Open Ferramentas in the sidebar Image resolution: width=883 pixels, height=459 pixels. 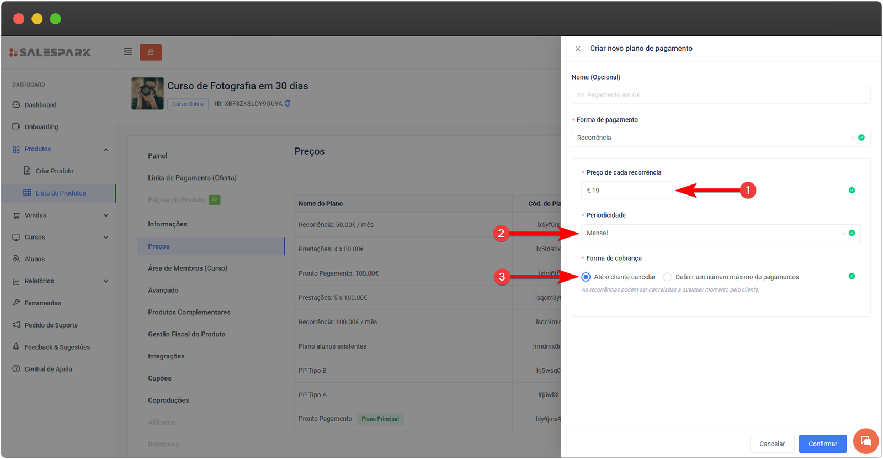coord(42,303)
